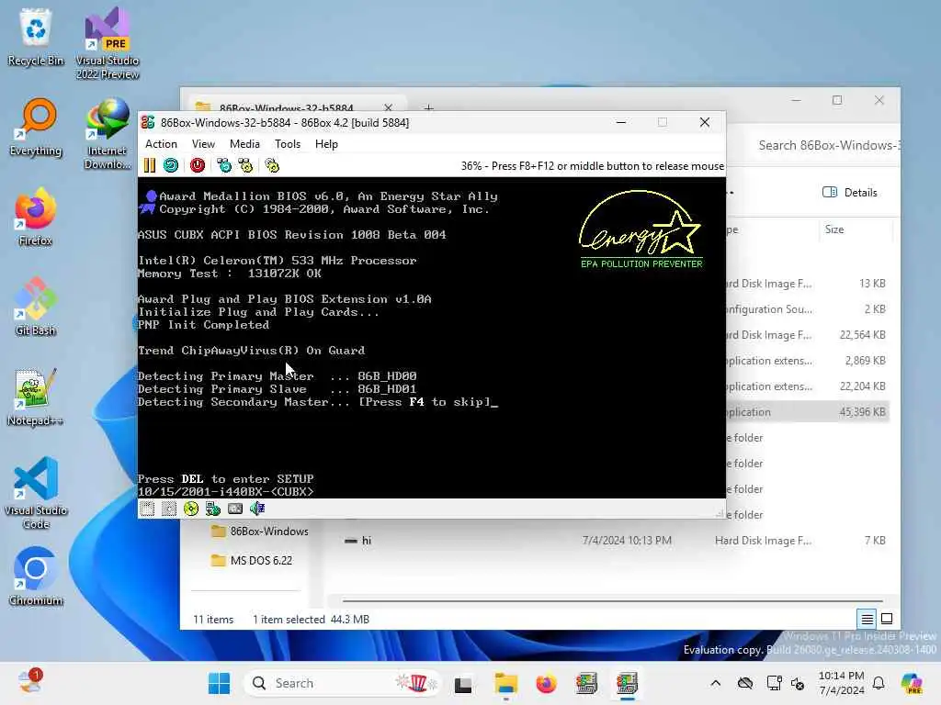The height and width of the screenshot is (705, 941).
Task: Click the hard disk status icon in 86Box
Action: coord(213,509)
